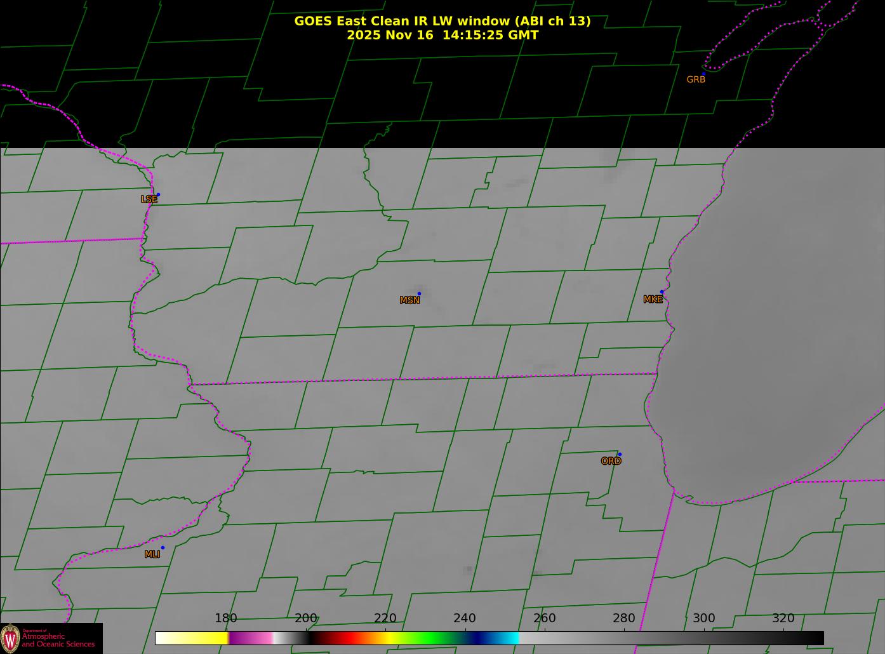This screenshot has height=654, width=885.
Task: Click the 300 colorbar tick label
Action: click(703, 618)
